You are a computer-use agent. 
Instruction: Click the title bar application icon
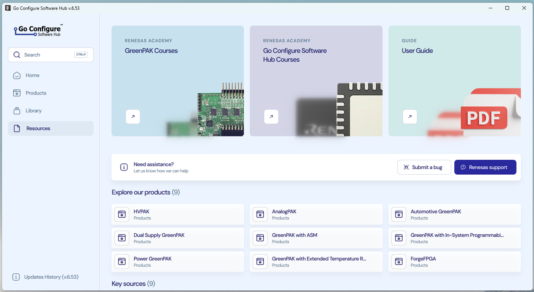click(8, 8)
